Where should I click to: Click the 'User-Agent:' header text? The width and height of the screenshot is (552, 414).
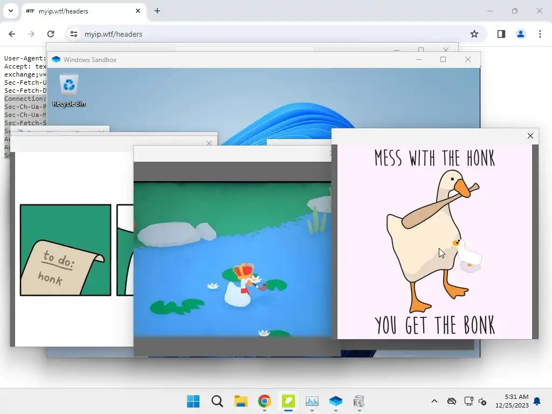(x=25, y=58)
